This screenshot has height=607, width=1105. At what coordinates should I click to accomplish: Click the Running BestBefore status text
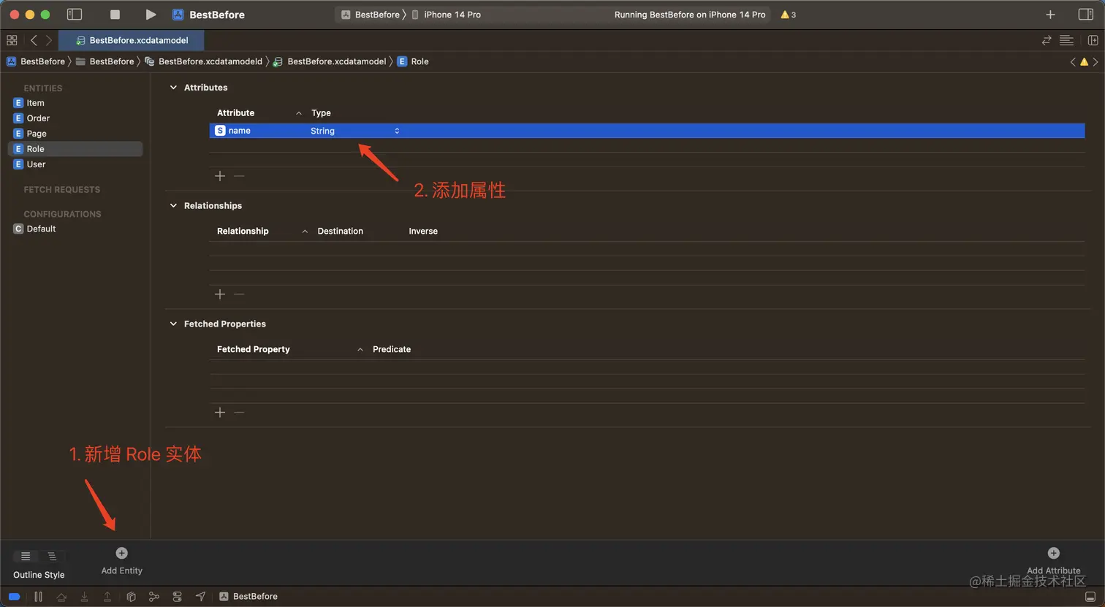pyautogui.click(x=690, y=15)
